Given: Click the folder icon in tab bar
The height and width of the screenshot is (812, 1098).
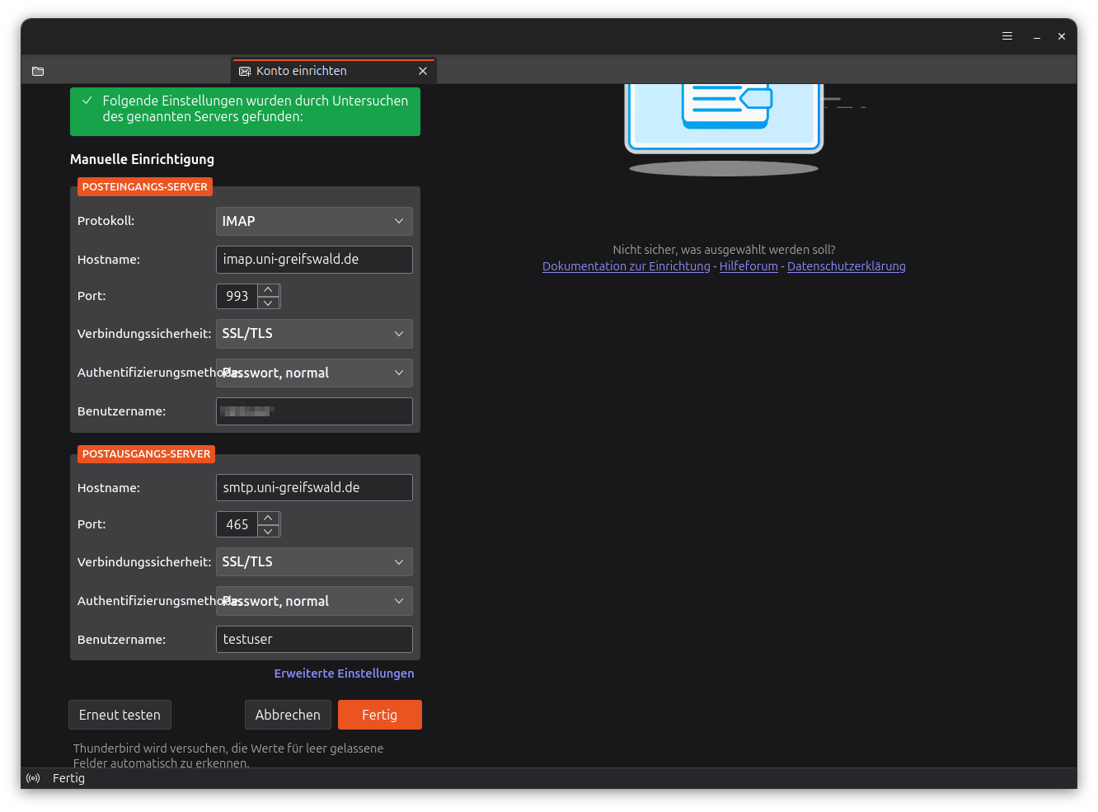Looking at the screenshot, I should click(x=38, y=72).
